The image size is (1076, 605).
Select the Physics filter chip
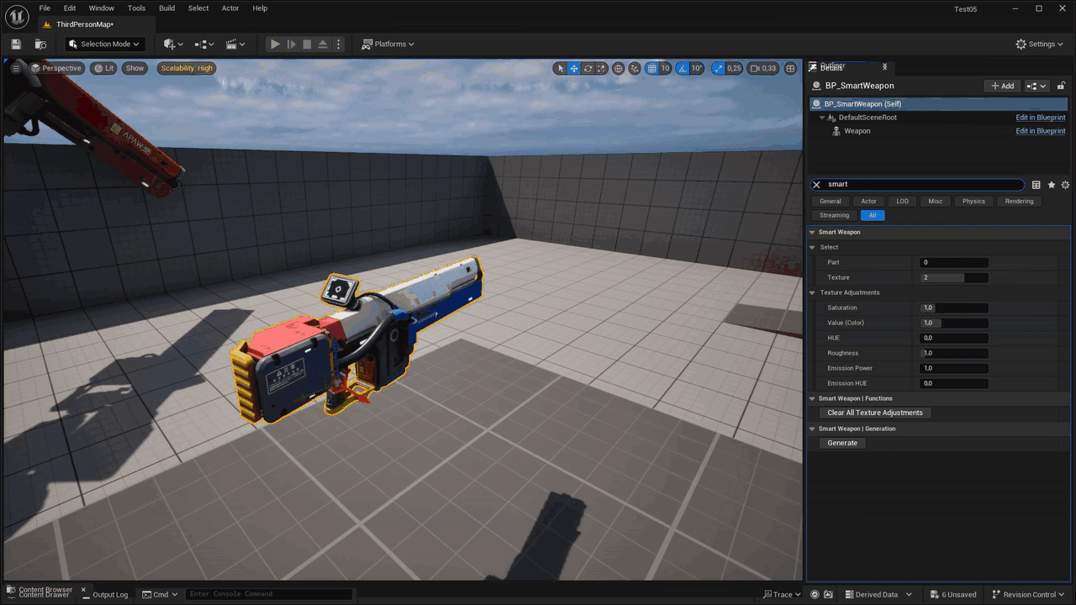tap(973, 201)
